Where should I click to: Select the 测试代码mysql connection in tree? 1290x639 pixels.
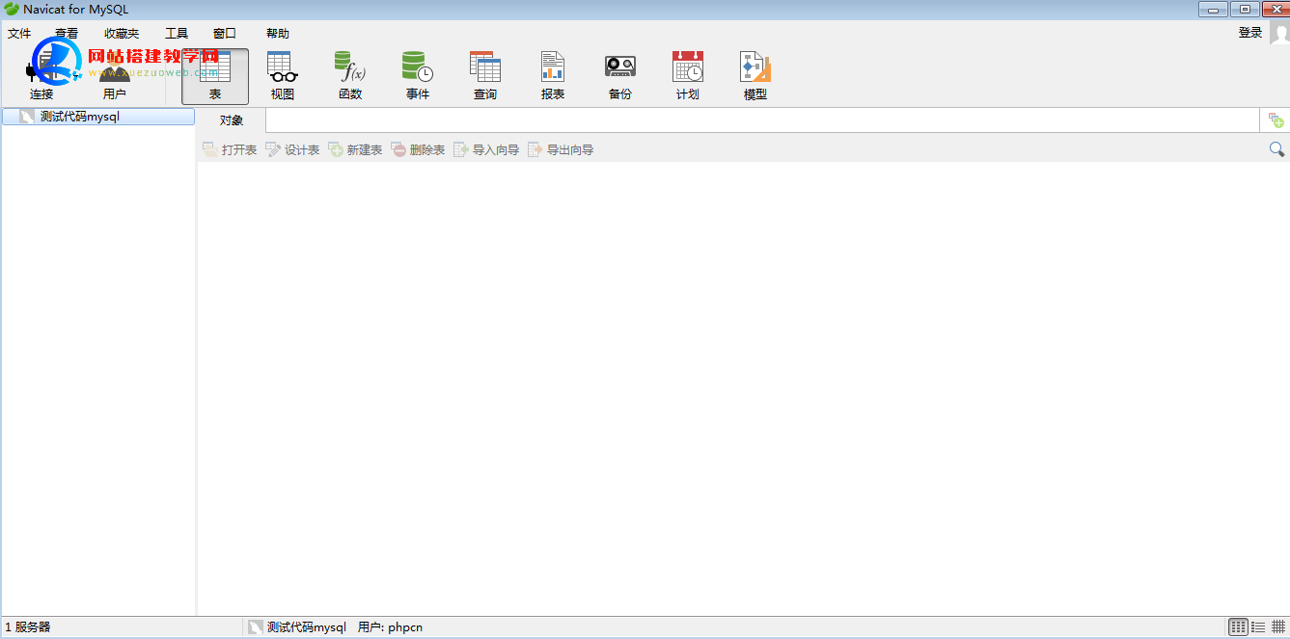(x=98, y=117)
